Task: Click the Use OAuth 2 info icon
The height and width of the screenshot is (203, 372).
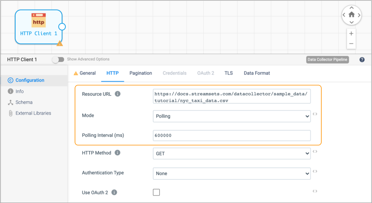Action: point(114,192)
